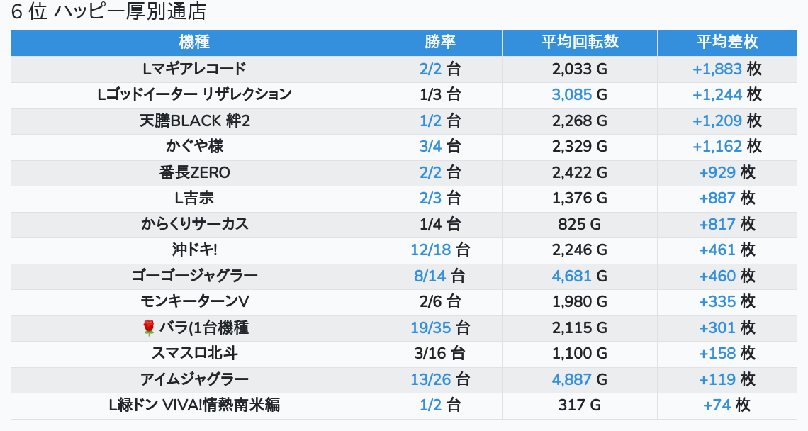Click the 3/4 win rate for かぐや様
808x431 pixels.
tap(430, 146)
